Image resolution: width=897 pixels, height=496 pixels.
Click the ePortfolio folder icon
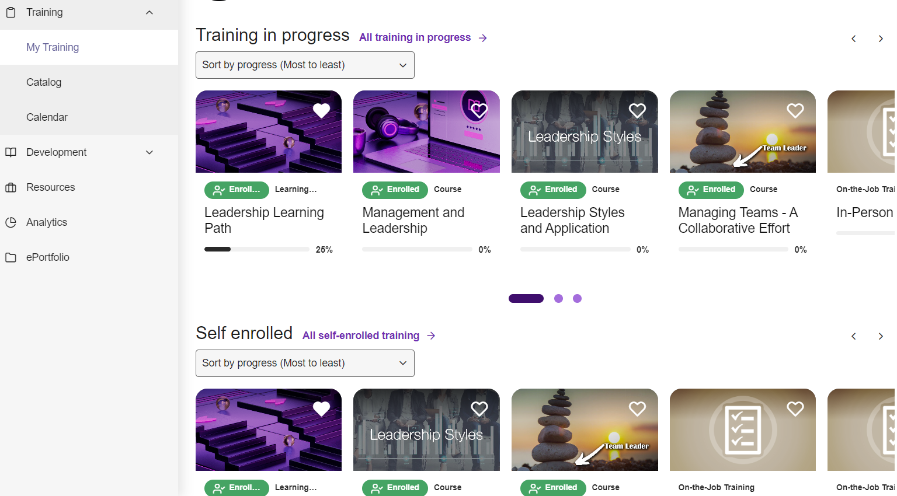click(x=11, y=257)
